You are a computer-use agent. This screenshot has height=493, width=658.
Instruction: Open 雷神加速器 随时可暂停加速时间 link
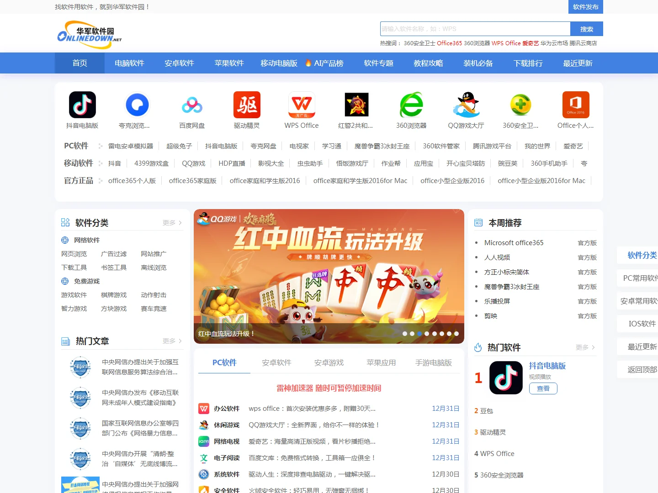click(329, 388)
